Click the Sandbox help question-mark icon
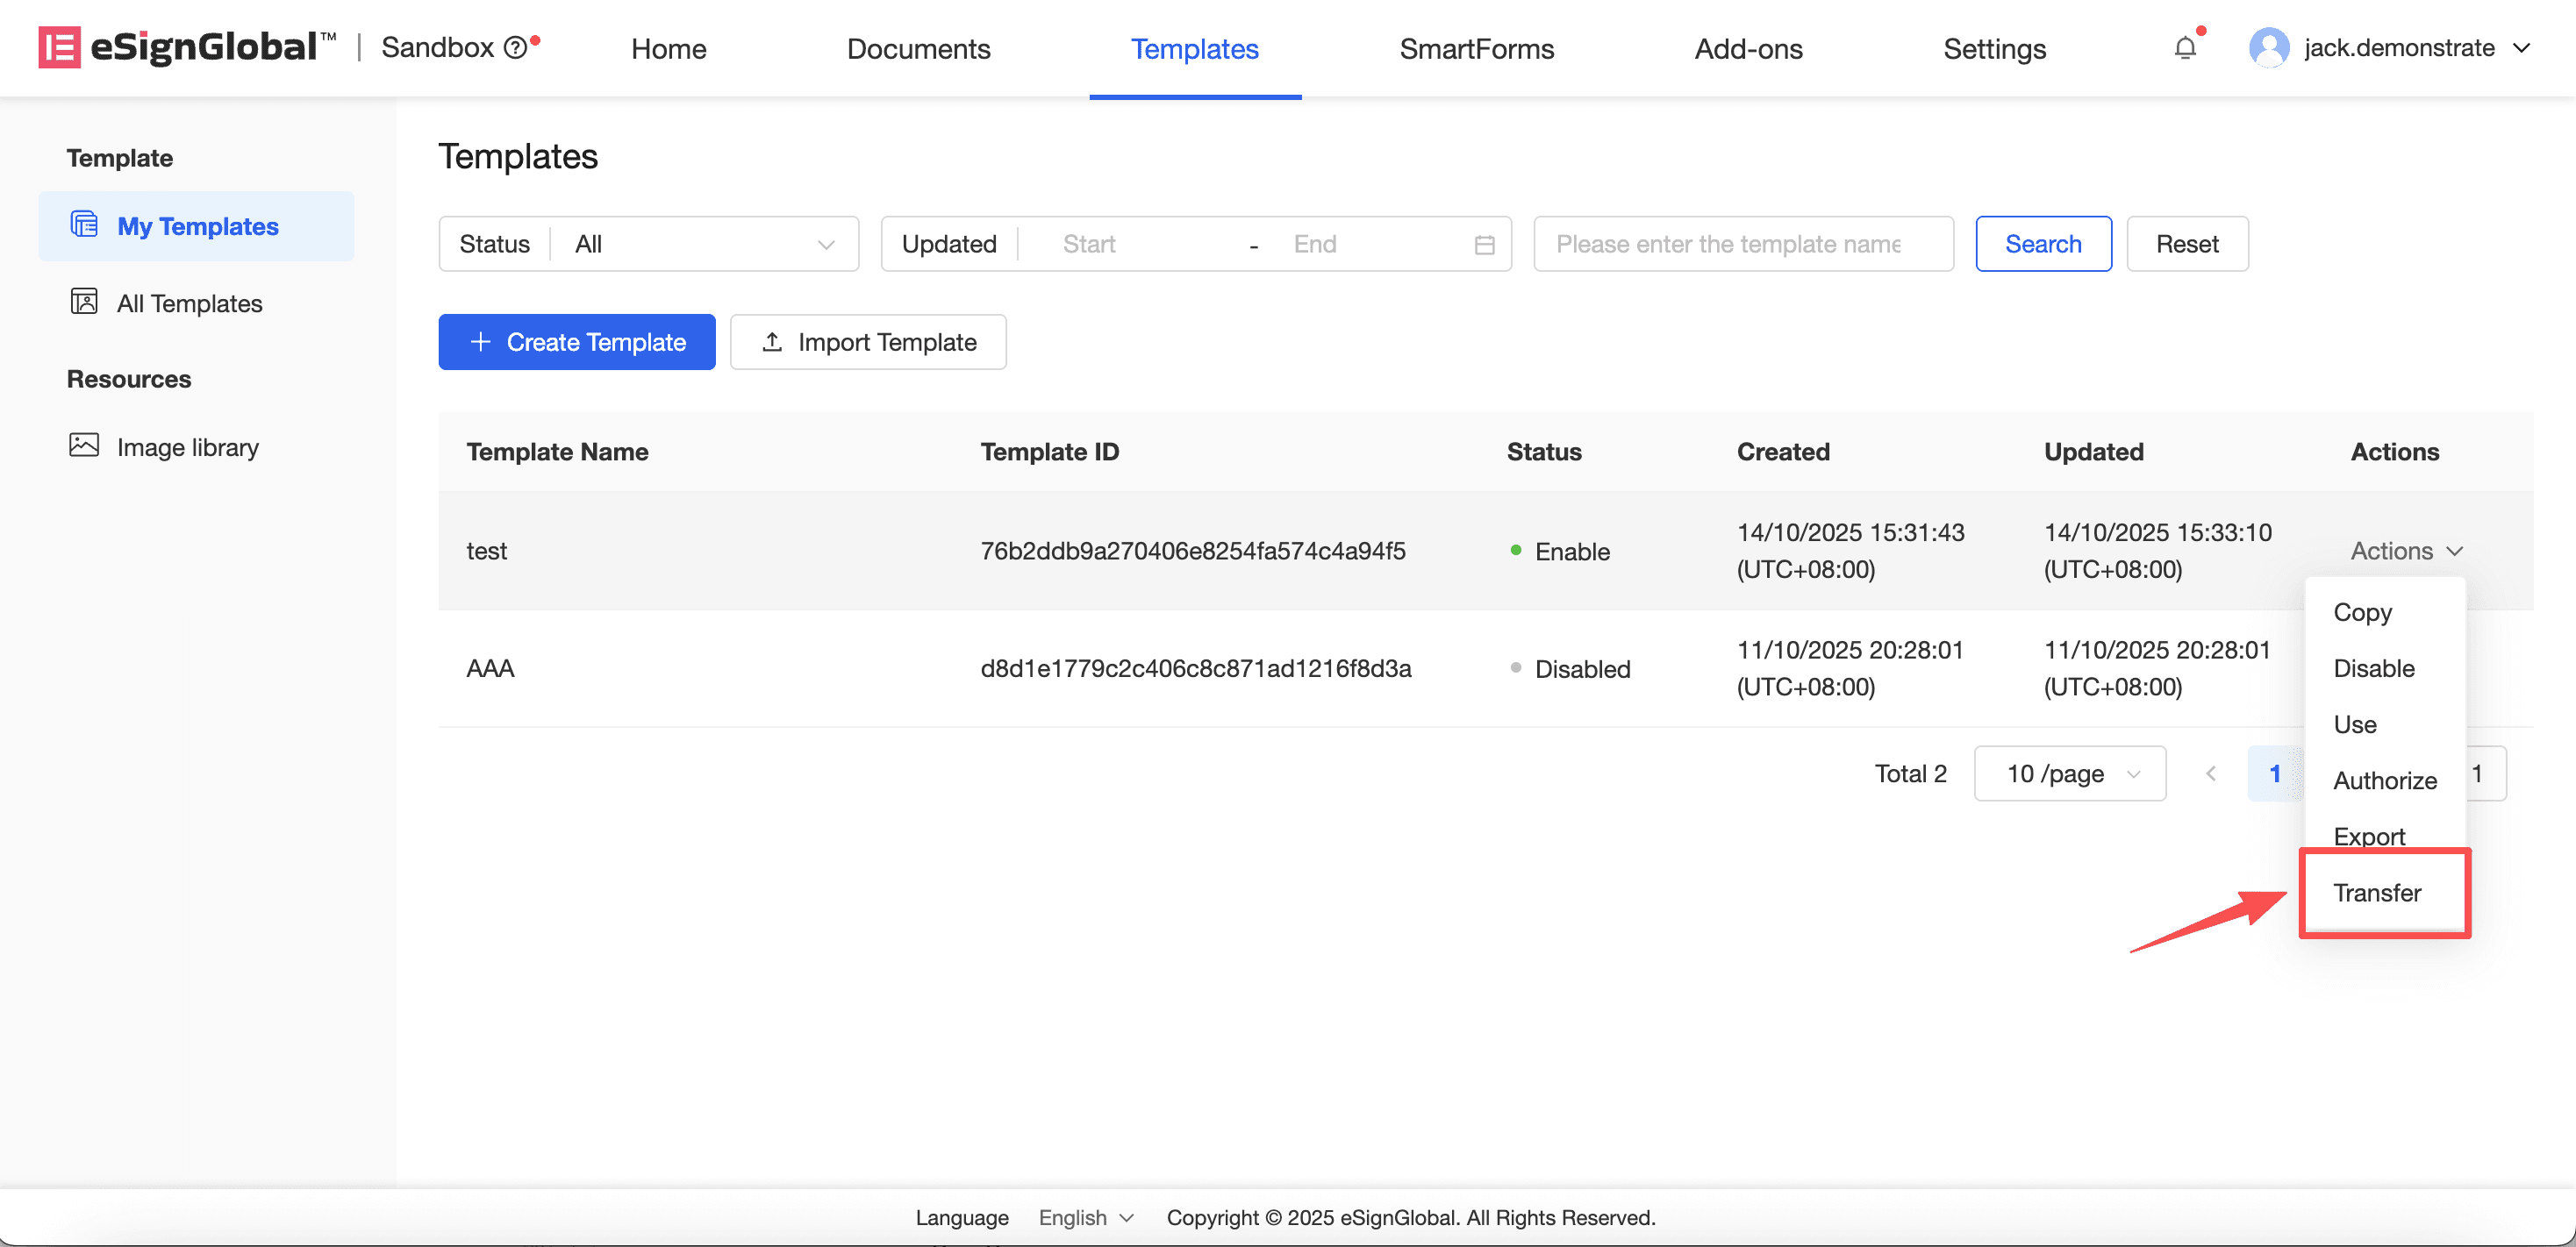This screenshot has width=2576, height=1247. (515, 48)
